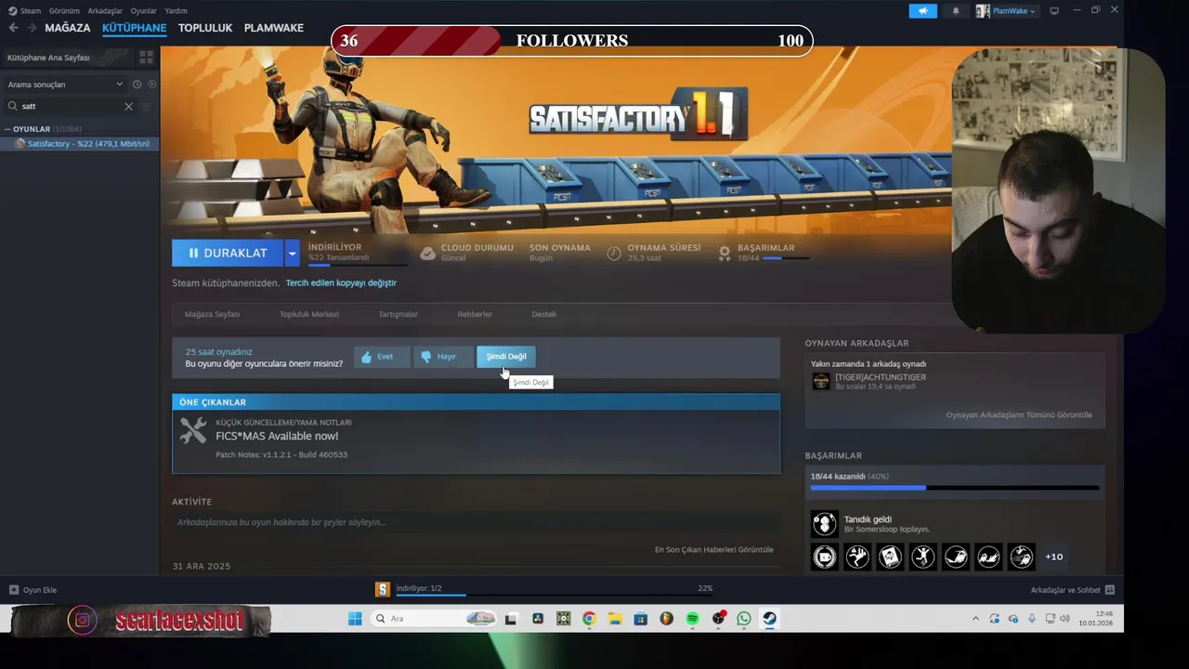This screenshot has width=1189, height=669.
Task: Go forward with the right arrow
Action: coord(32,28)
